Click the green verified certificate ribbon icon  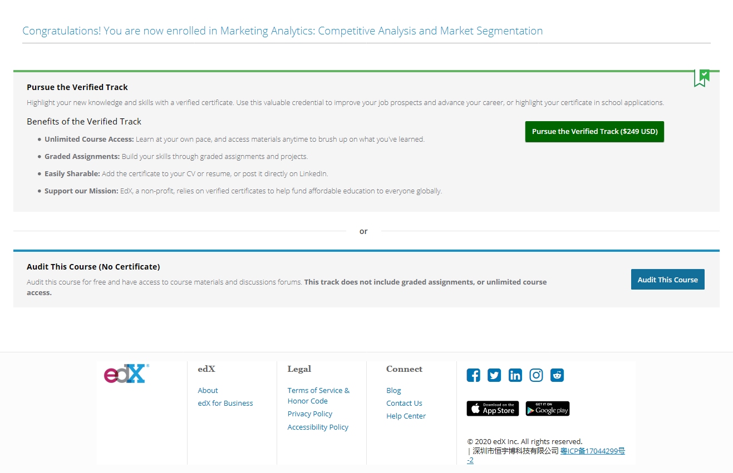point(702,78)
